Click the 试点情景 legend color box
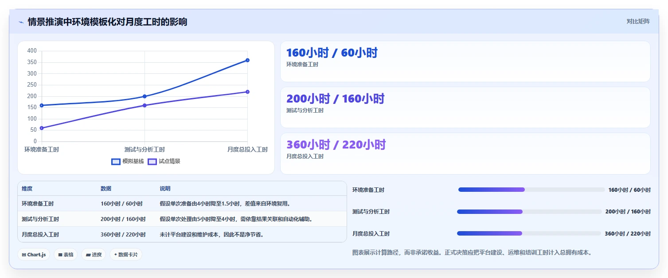Image resolution: width=668 pixels, height=278 pixels. pyautogui.click(x=152, y=161)
